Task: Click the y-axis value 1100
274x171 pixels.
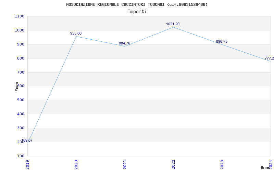Action: click(20, 16)
